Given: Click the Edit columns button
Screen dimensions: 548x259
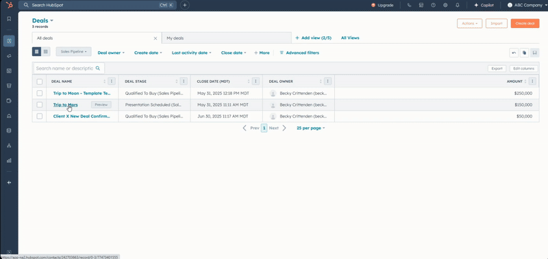Looking at the screenshot, I should (523, 68).
